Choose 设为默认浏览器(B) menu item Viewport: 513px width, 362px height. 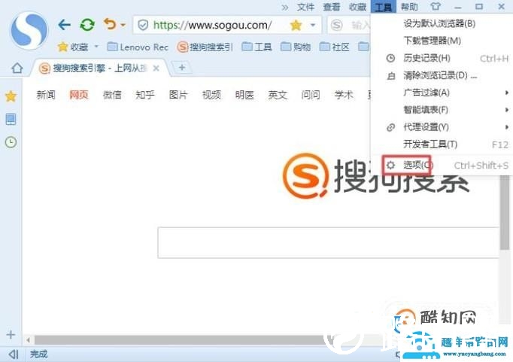coord(439,23)
